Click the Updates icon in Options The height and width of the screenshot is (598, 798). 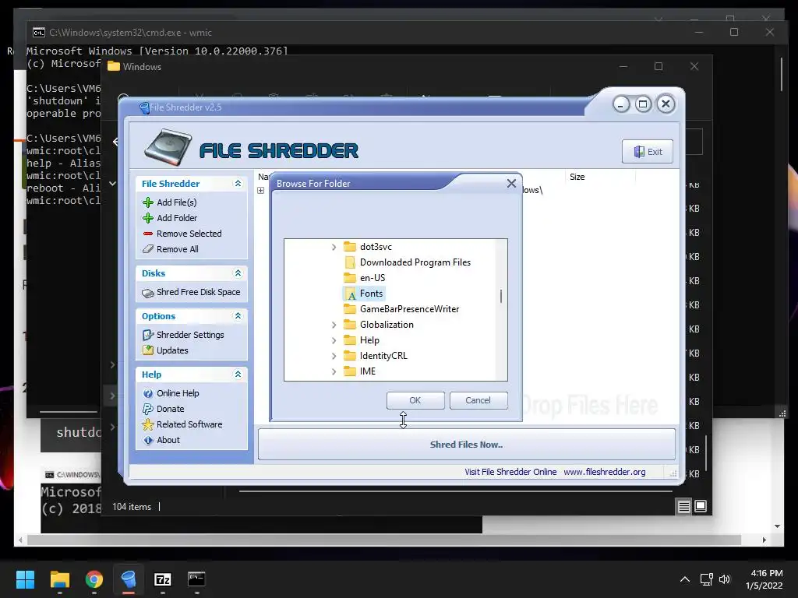click(x=148, y=350)
